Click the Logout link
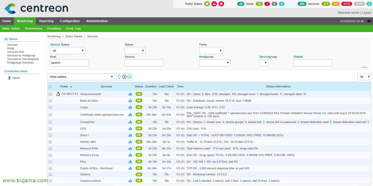Image resolution: width=373 pixels, height=186 pixels. 366,13
